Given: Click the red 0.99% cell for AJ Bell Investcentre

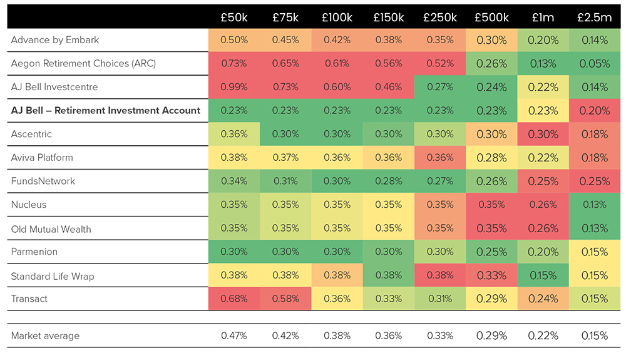Looking at the screenshot, I should coord(233,87).
